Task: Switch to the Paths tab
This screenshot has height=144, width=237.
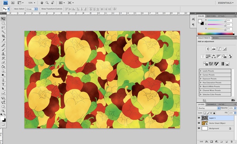Action: (222, 104)
